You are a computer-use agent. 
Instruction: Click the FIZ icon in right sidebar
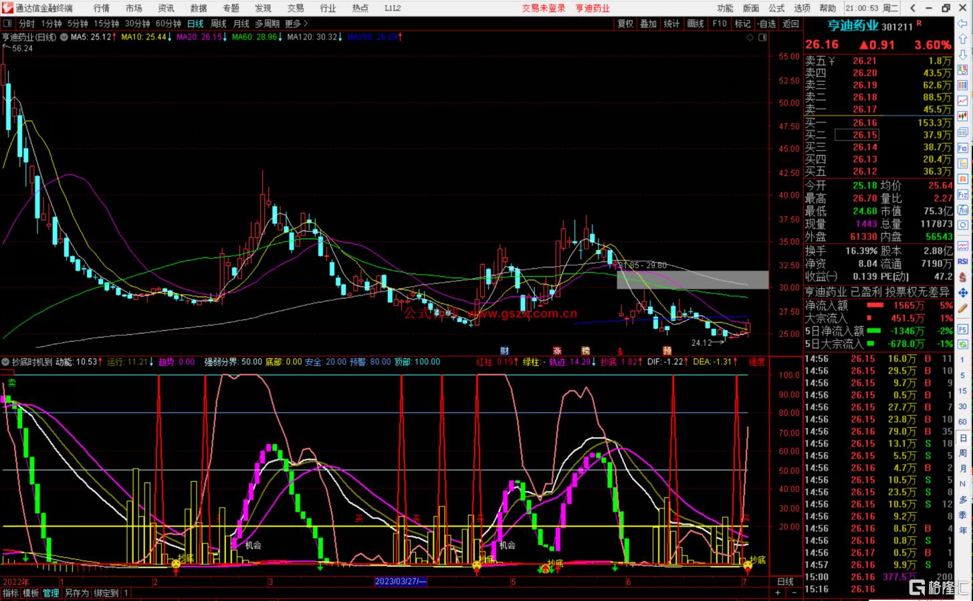click(963, 195)
